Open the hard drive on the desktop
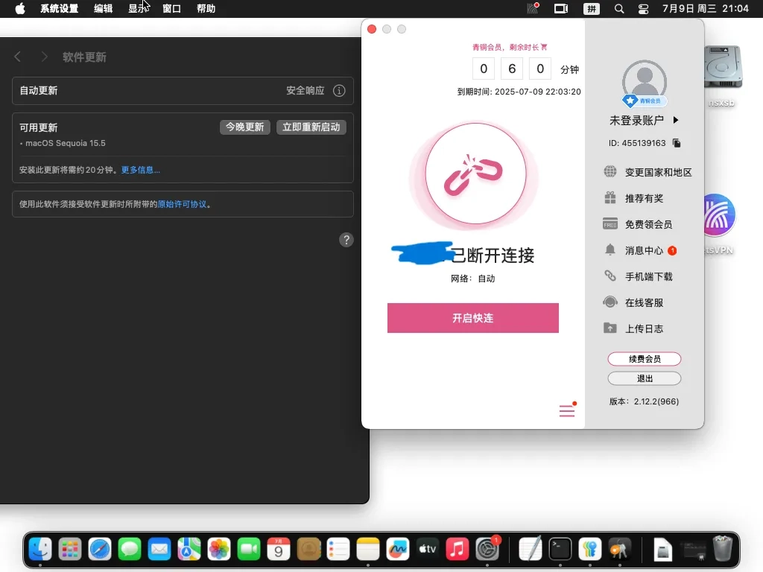The width and height of the screenshot is (763, 572). click(x=723, y=66)
